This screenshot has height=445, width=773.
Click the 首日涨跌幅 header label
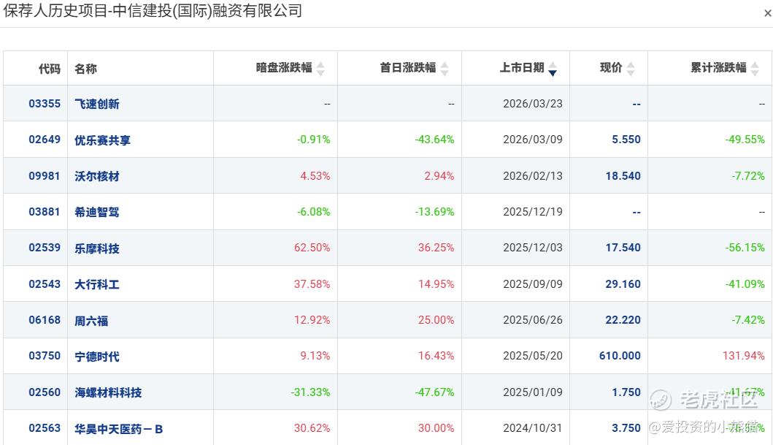coord(408,67)
